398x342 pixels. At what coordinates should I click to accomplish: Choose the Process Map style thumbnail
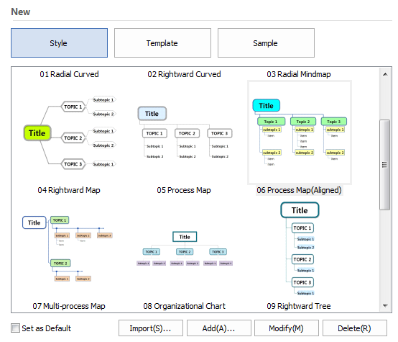pyautogui.click(x=185, y=132)
